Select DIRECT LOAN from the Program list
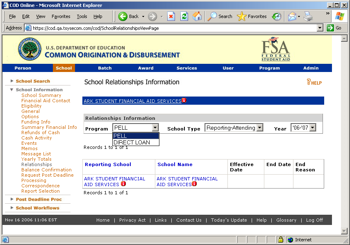The width and height of the screenshot is (350, 245). pyautogui.click(x=136, y=142)
